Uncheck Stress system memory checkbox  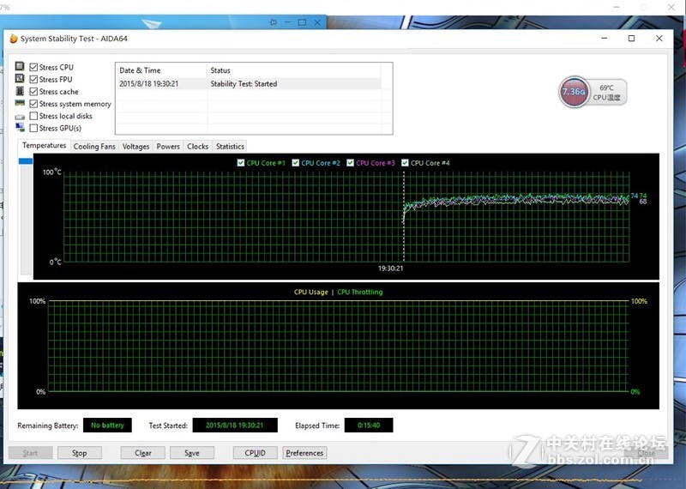(33, 104)
